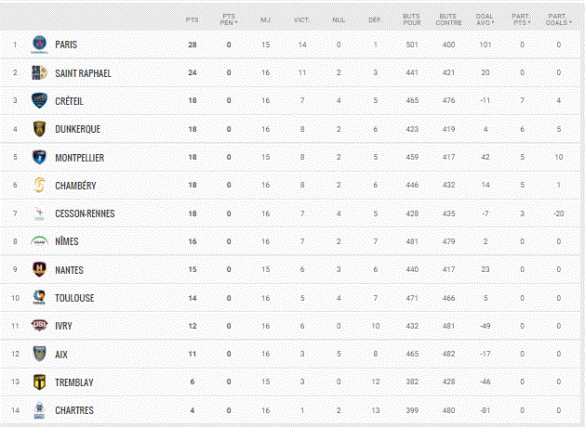Viewport: 585px width, 427px height.
Task: Open the Ivry club logo
Action: coord(40,326)
